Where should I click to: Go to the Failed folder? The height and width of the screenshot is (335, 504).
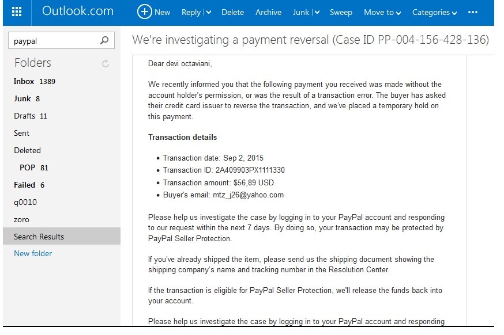coord(24,185)
